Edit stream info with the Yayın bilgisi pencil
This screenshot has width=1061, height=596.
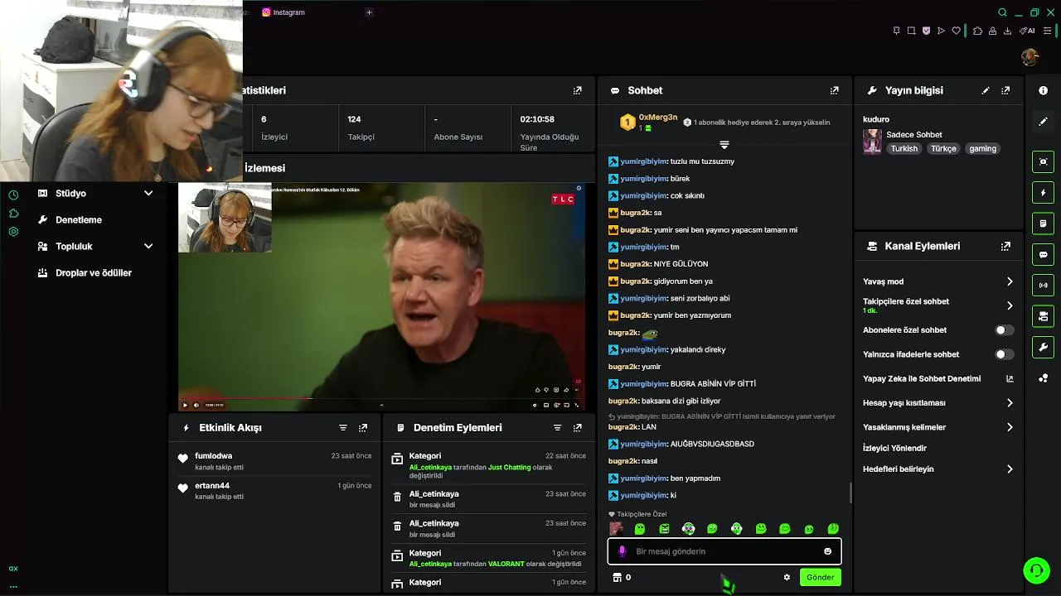pos(986,90)
